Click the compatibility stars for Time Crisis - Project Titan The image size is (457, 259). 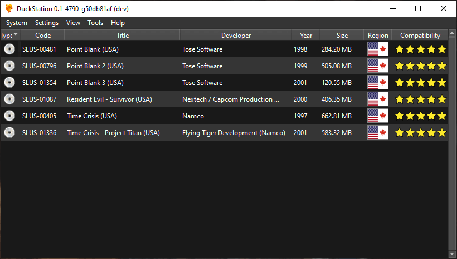(x=421, y=132)
